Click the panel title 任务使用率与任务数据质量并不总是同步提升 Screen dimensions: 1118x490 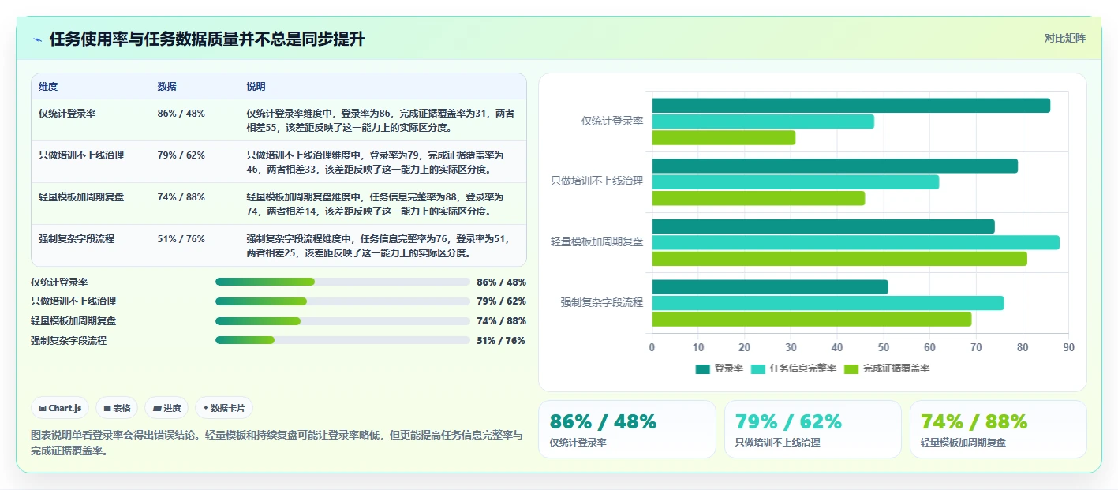point(207,39)
